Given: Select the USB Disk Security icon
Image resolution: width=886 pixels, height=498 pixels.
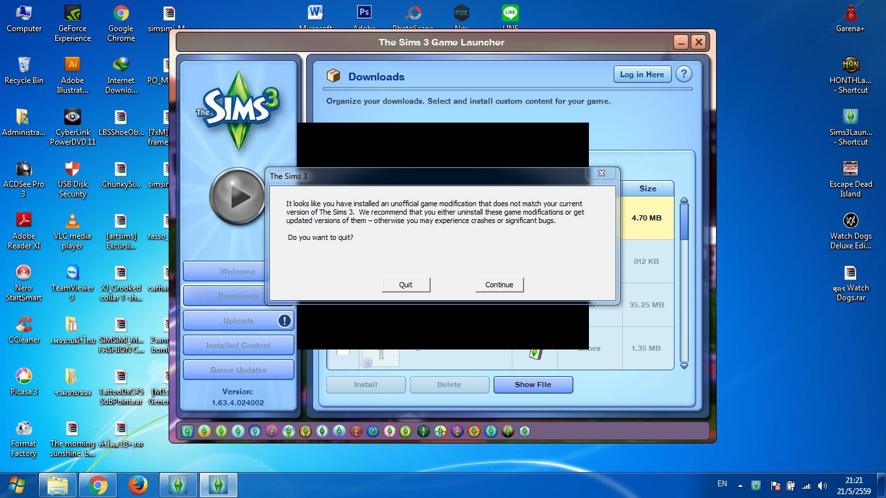Looking at the screenshot, I should click(x=73, y=179).
